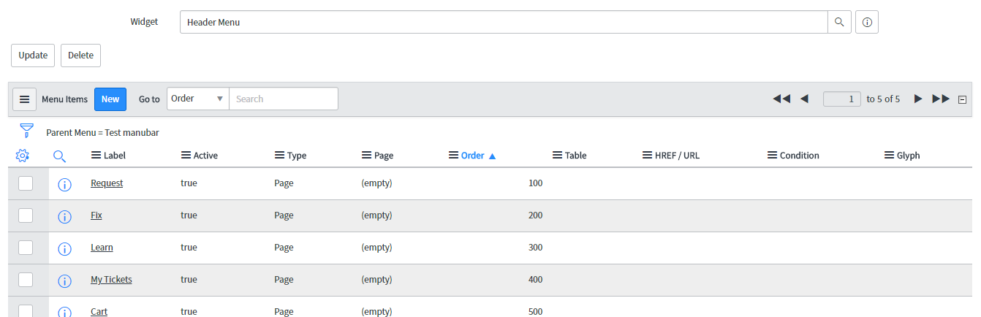Open the Menu Items list hamburger menu
981x317 pixels.
click(24, 99)
